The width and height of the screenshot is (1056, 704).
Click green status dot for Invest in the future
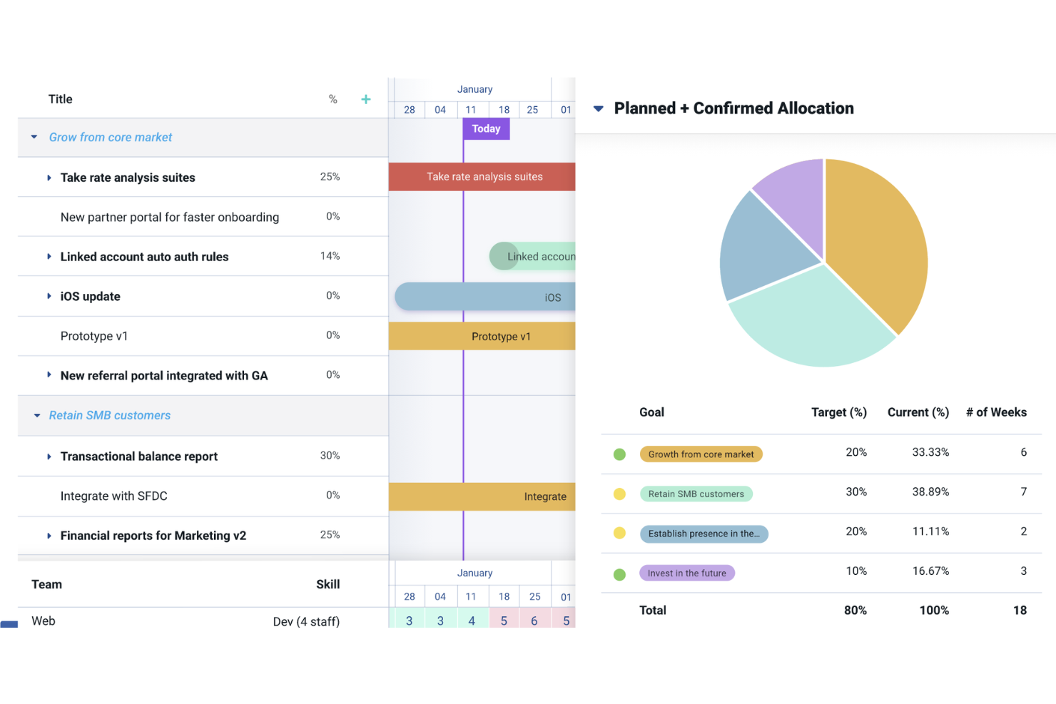(x=619, y=574)
